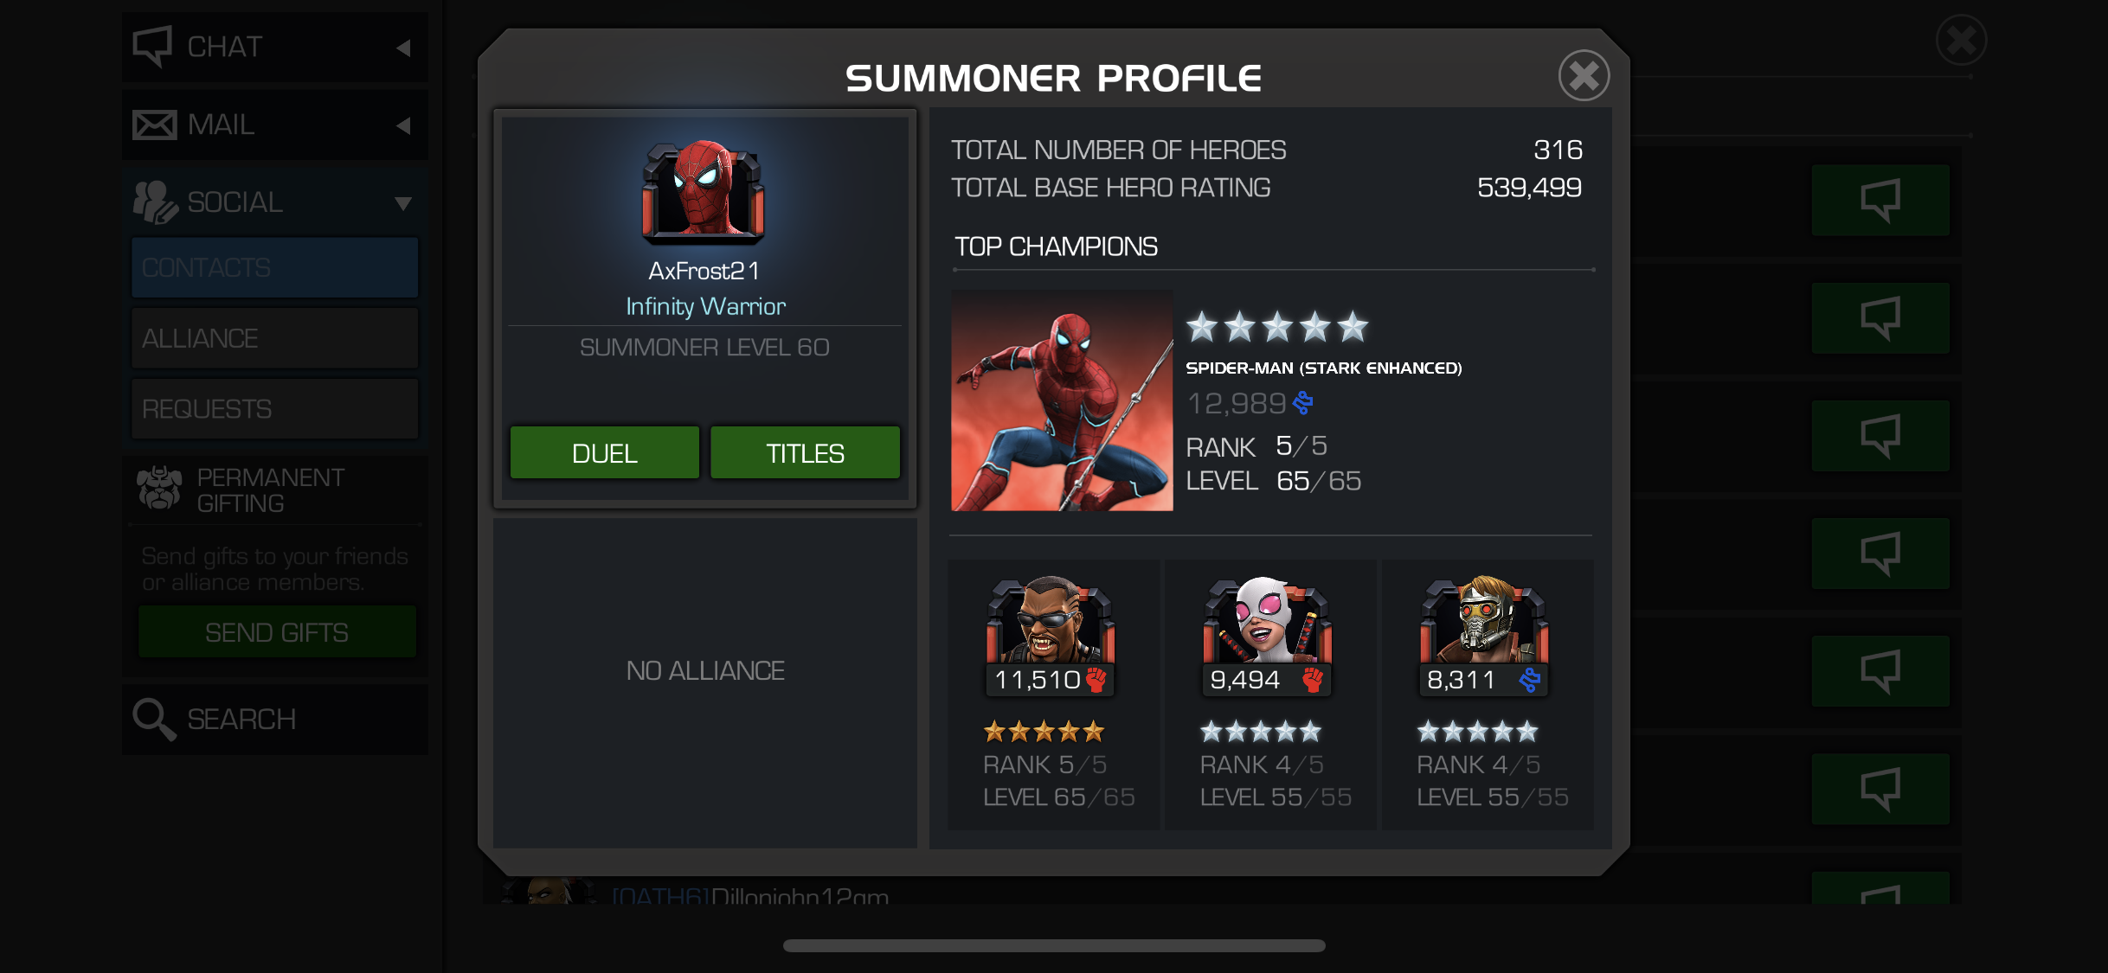The width and height of the screenshot is (2108, 973).
Task: Open Spider-Man Stark Enhanced champion image
Action: [1062, 400]
